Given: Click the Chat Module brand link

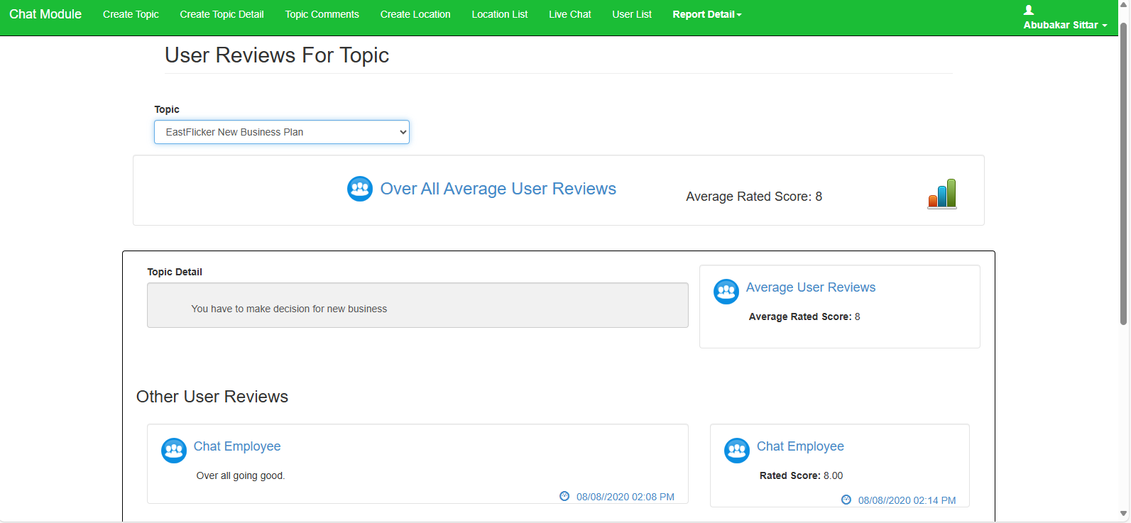Looking at the screenshot, I should pos(45,14).
